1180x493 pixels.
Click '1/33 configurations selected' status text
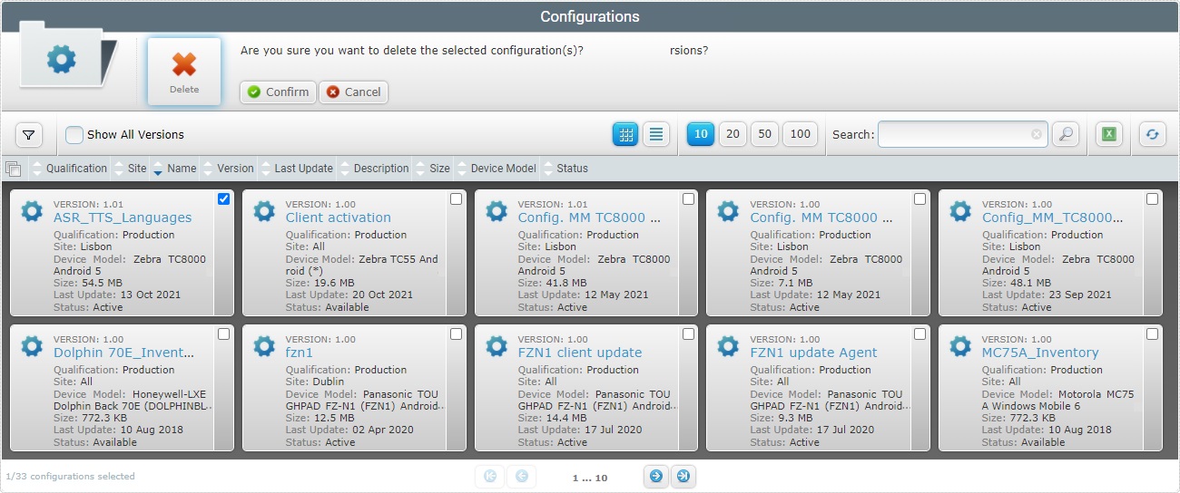70,476
